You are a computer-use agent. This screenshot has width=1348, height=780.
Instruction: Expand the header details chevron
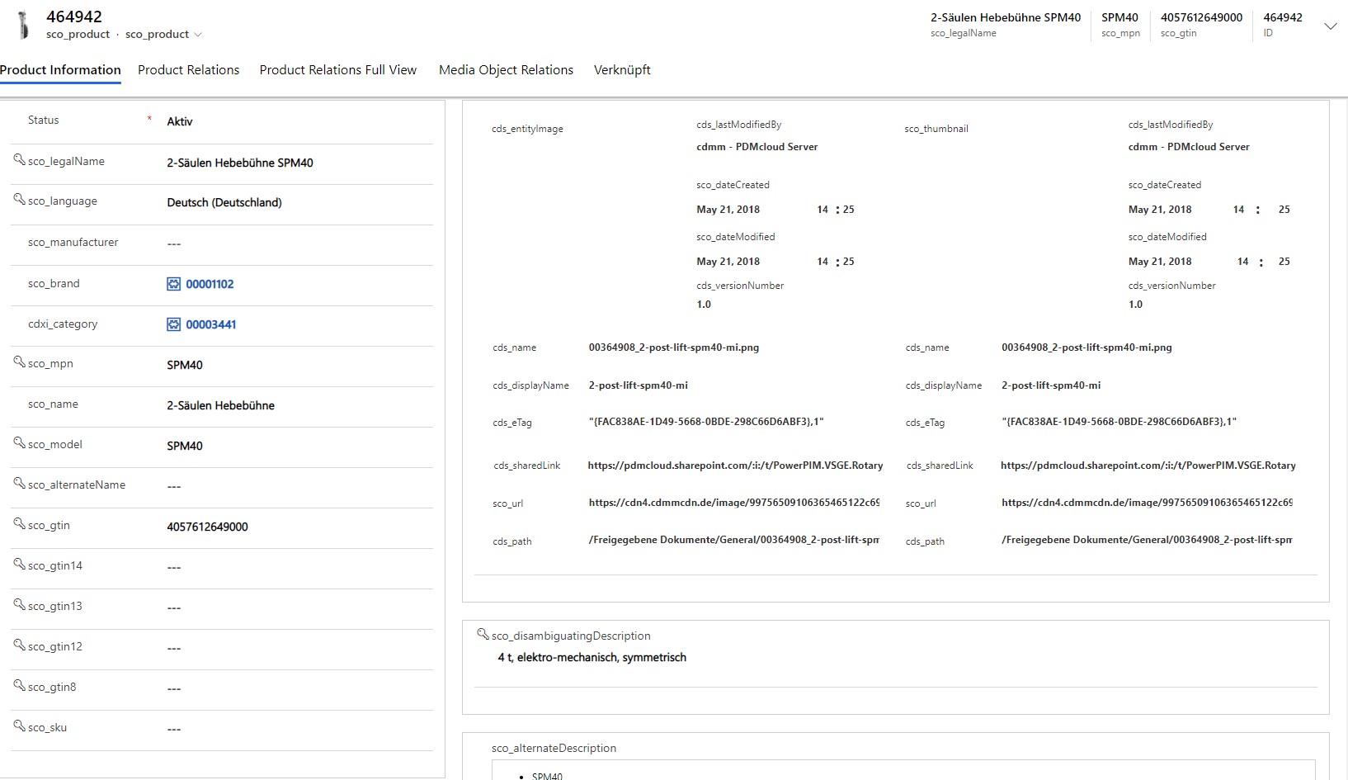coord(1330,26)
